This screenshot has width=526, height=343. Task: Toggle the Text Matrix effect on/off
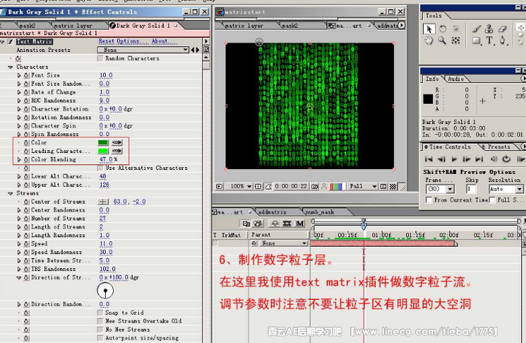click(10, 41)
